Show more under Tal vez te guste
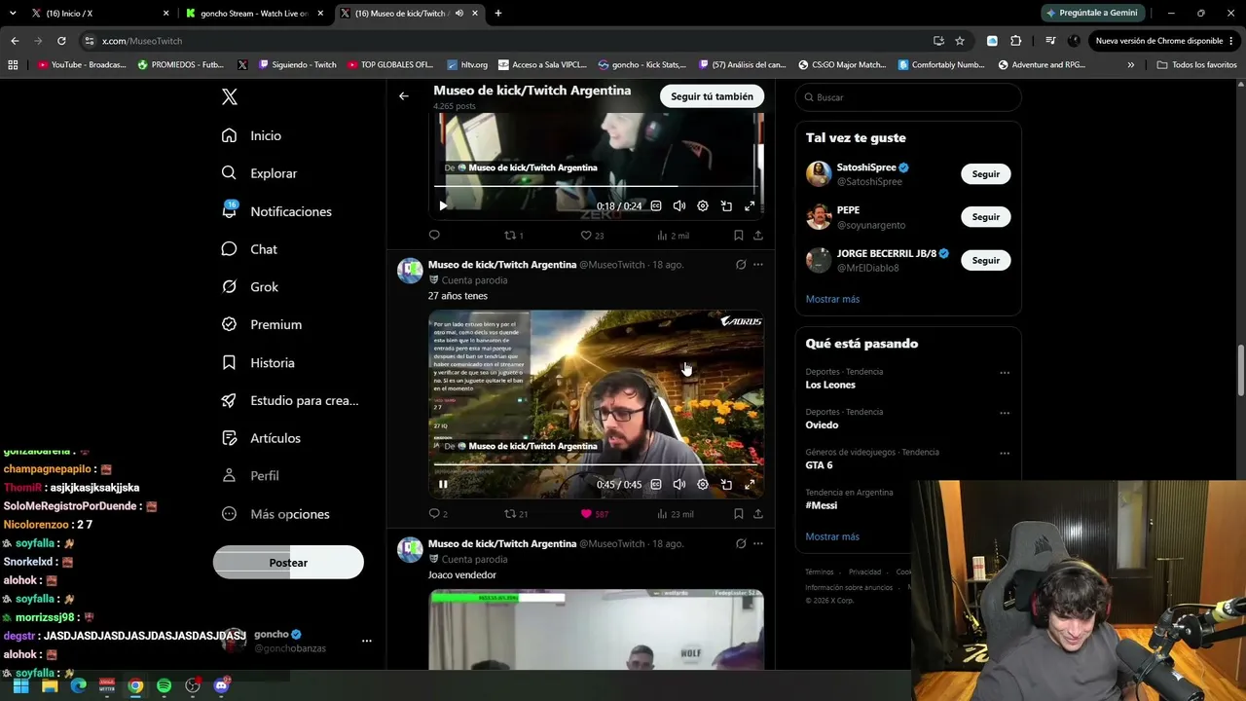Image resolution: width=1246 pixels, height=701 pixels. click(x=832, y=299)
